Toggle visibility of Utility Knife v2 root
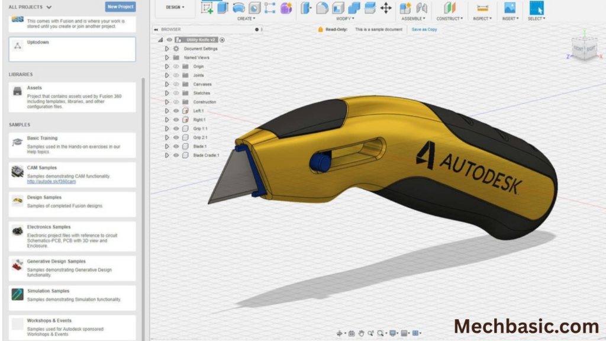The image size is (606, 341). [x=169, y=40]
